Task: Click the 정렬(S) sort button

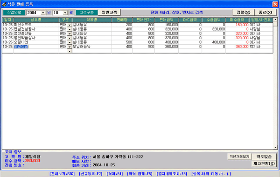Action: point(244,12)
